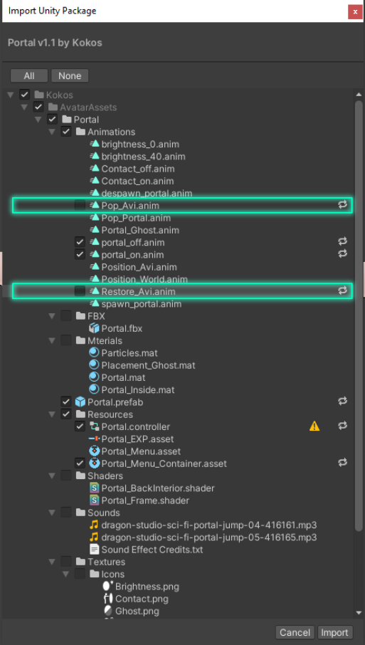Select all items with the All button
Image resolution: width=365 pixels, height=645 pixels.
coord(29,75)
